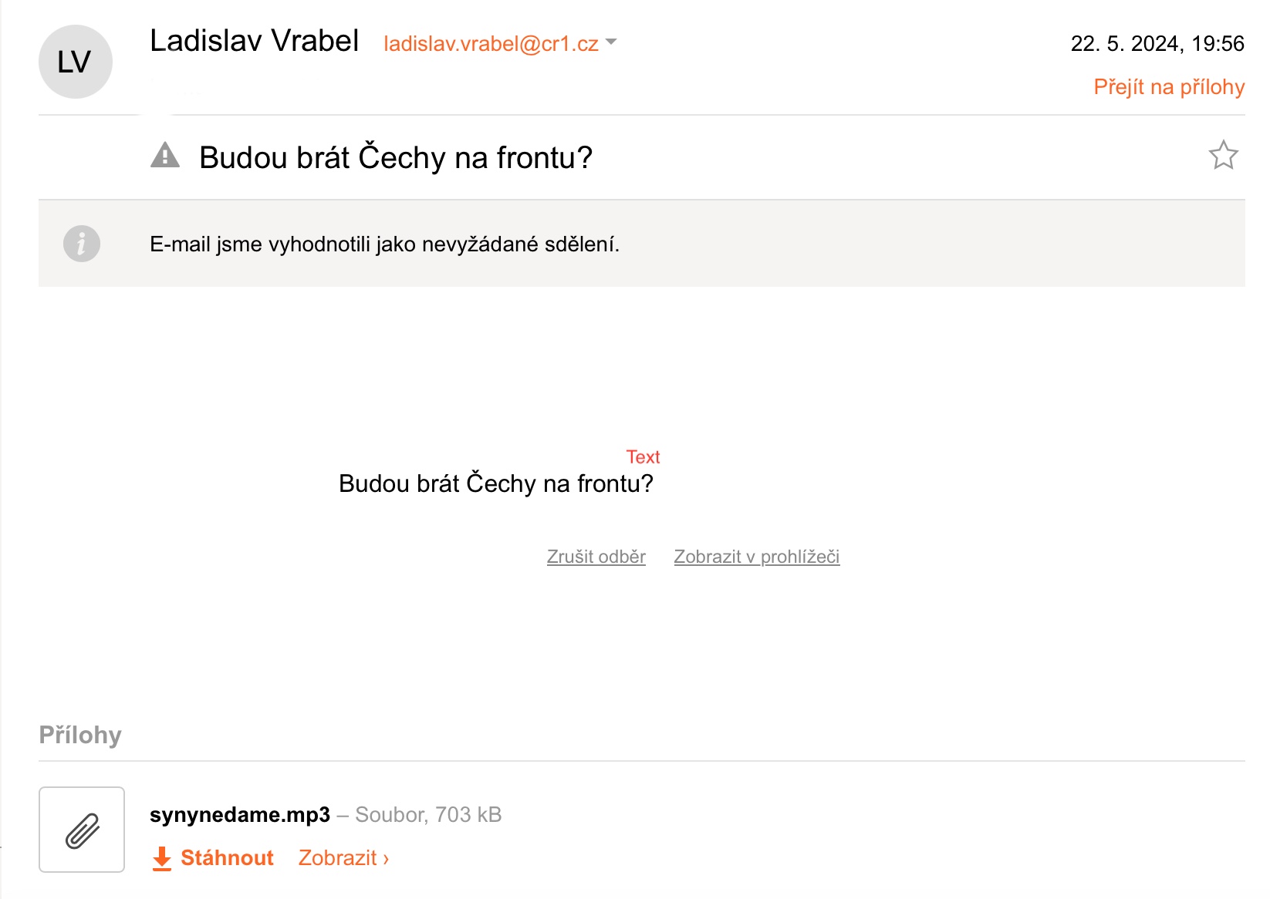Click the synynedame.mp3 file name
1270x899 pixels.
(x=240, y=815)
